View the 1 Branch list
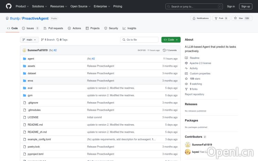This screenshot has height=161, width=258. click(x=48, y=40)
